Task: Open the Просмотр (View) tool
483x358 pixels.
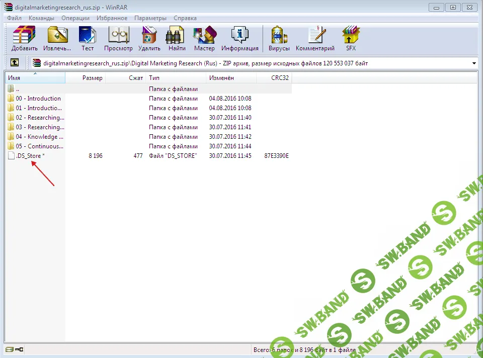Action: (118, 39)
